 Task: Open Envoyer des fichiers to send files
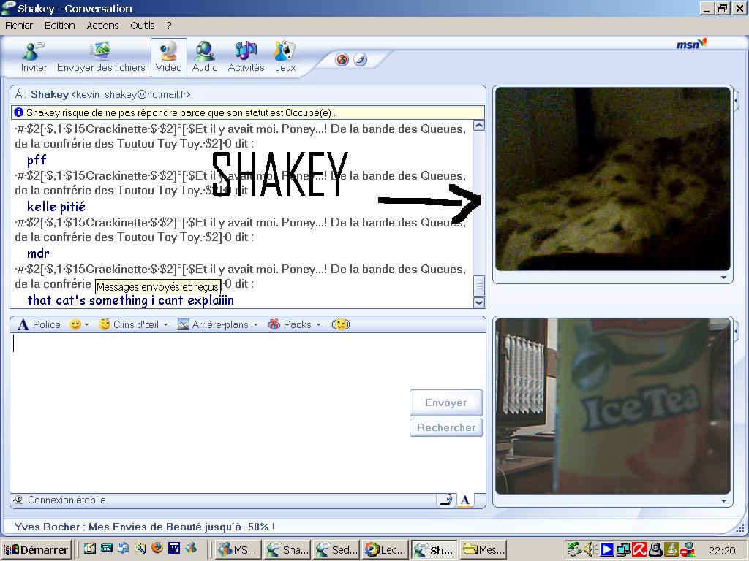pyautogui.click(x=101, y=57)
